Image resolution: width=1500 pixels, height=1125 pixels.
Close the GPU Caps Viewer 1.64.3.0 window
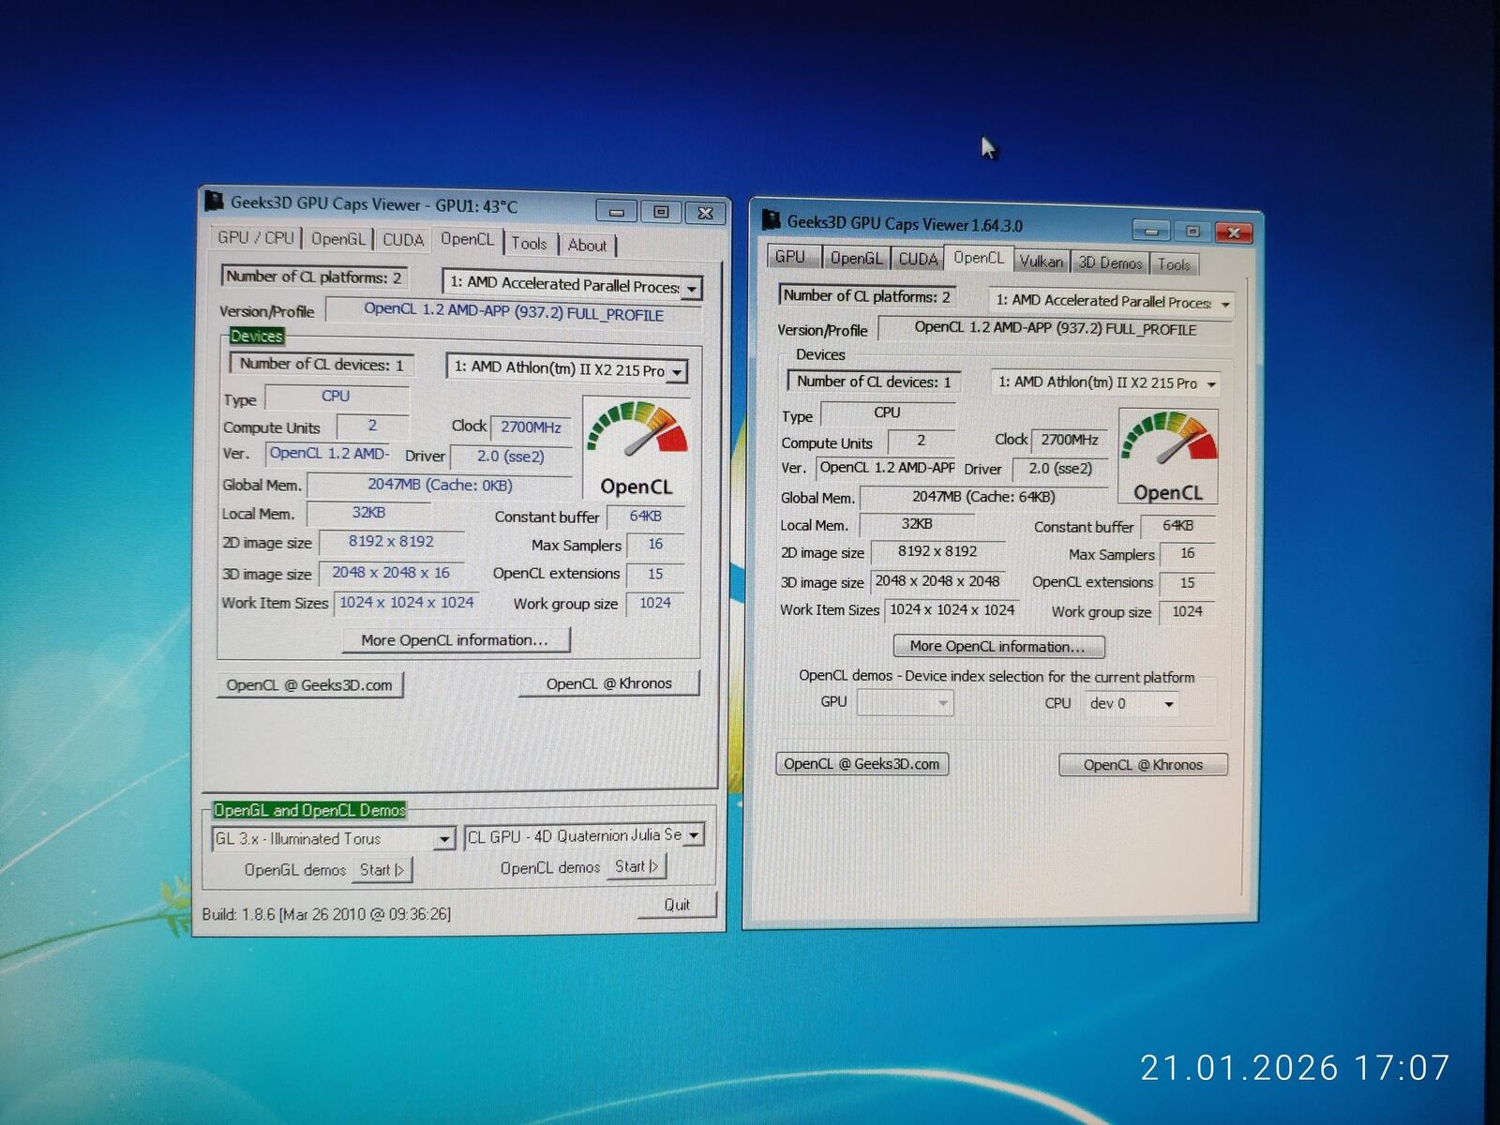[x=1234, y=232]
